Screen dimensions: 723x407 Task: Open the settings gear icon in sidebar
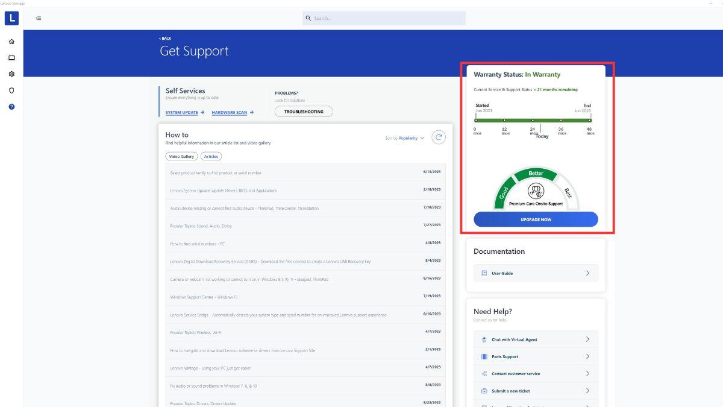[x=11, y=74]
